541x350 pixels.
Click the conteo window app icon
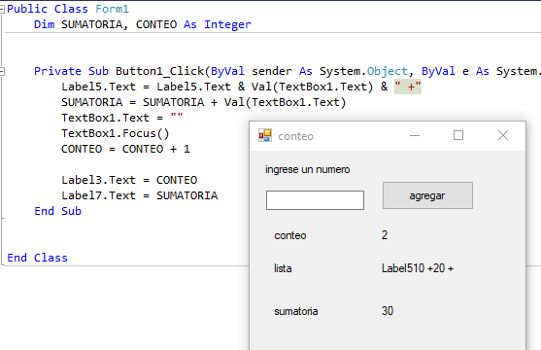(265, 135)
